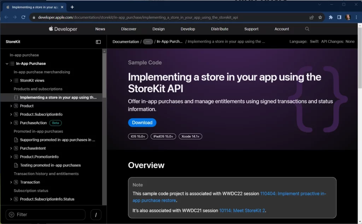Click the sidebar vertical scrollbar thumb
362x224 pixels.
click(104, 75)
